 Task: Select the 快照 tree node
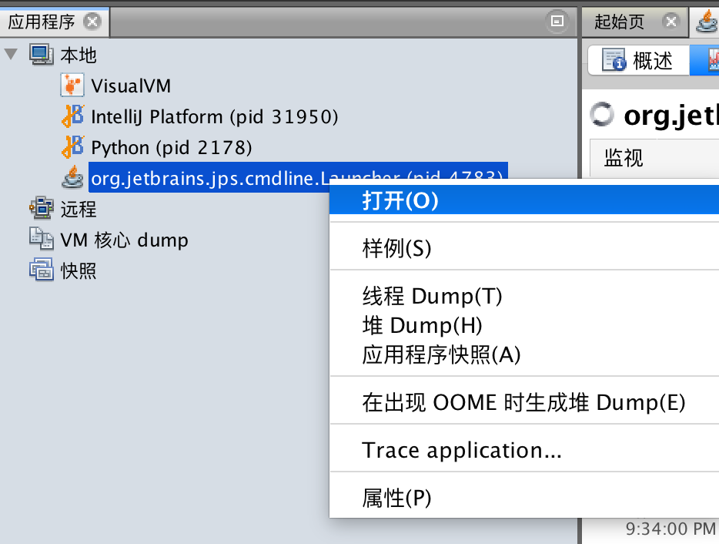pos(79,270)
